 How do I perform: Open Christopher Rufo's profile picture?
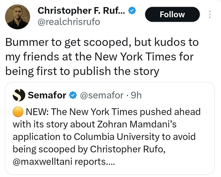(x=17, y=17)
